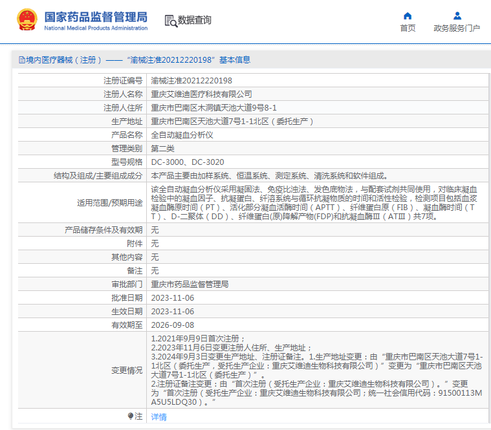Click the product name 全自动凝血分析仪

tap(182, 135)
